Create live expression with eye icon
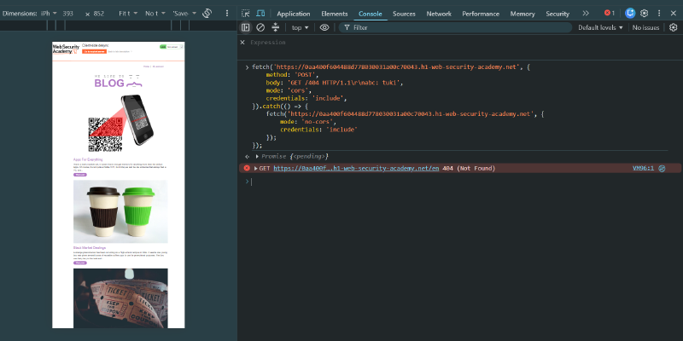 tap(324, 27)
